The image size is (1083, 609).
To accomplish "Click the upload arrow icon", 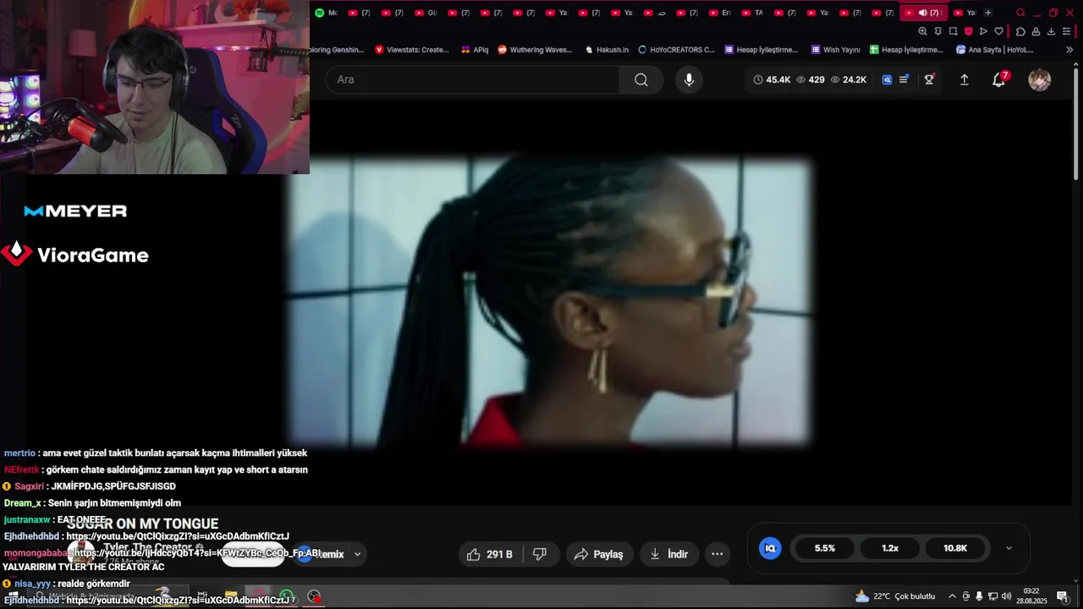I will (x=964, y=80).
